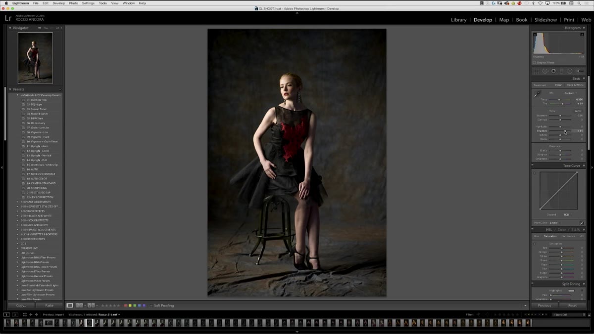Go to next photo arrow in filmstrip
The width and height of the screenshot is (594, 334).
[x=36, y=314]
